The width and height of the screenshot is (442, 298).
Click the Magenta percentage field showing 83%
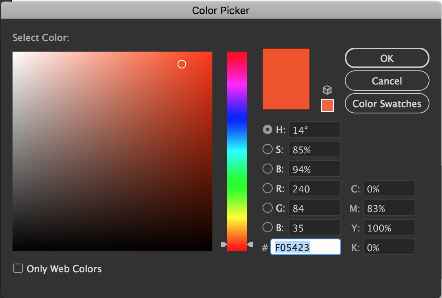pos(389,208)
